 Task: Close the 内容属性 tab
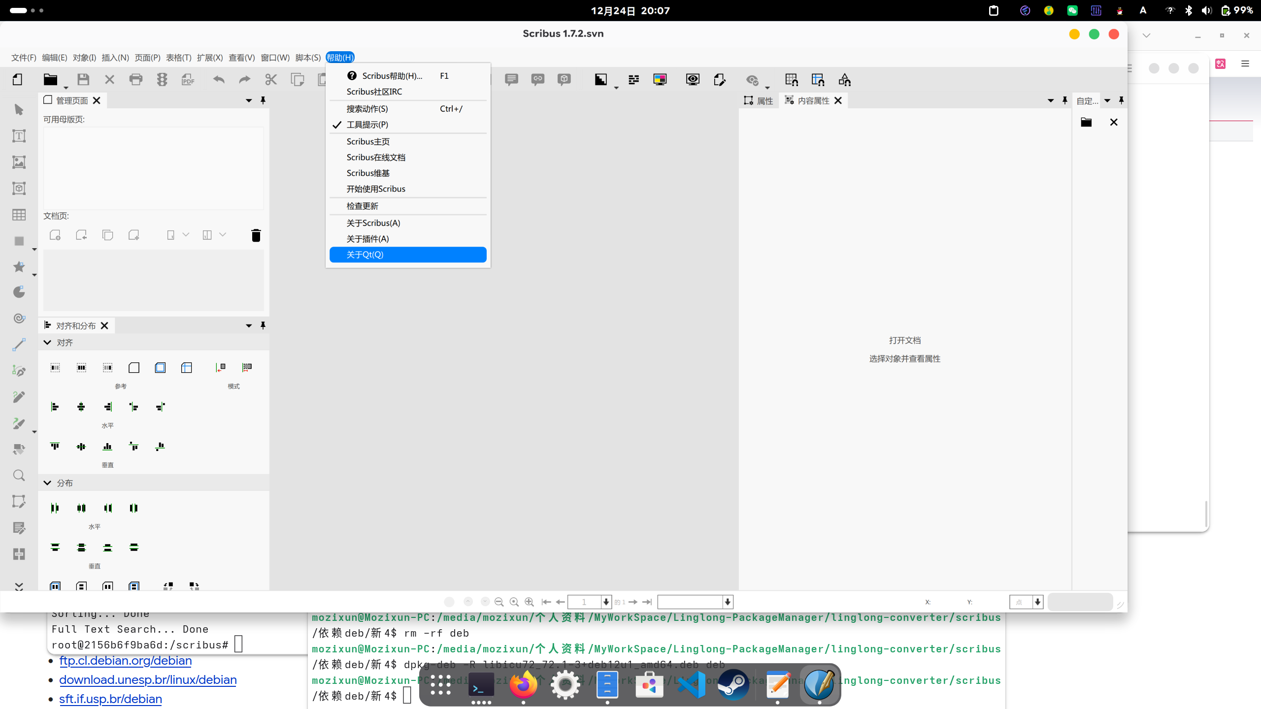point(838,100)
